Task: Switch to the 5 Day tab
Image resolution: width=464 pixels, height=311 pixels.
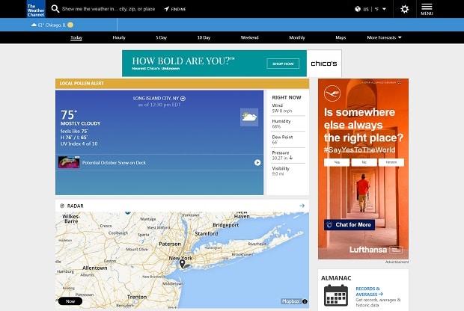Action: [161, 37]
